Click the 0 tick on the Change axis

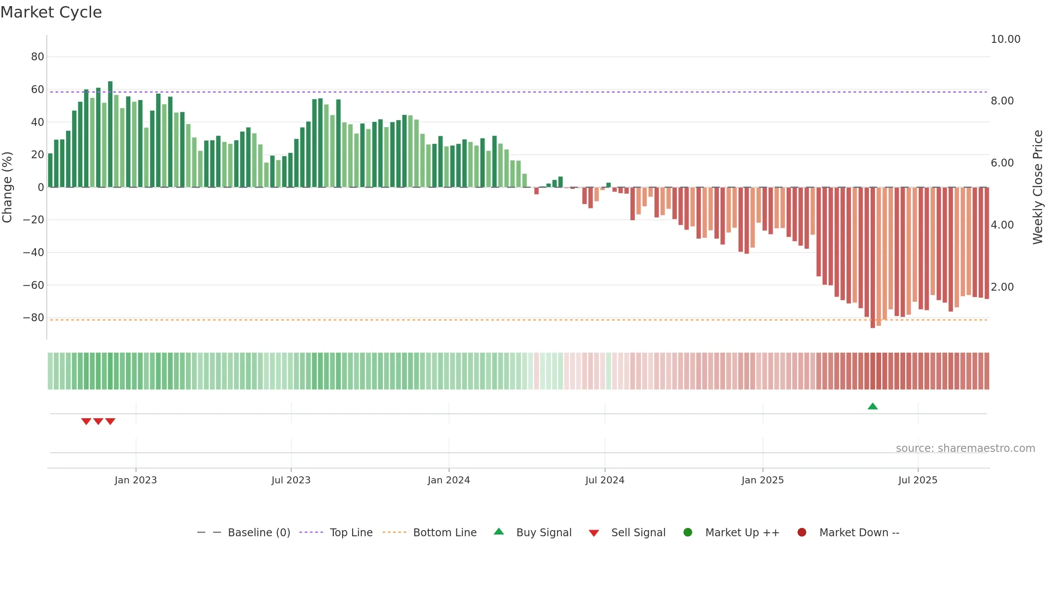tap(41, 187)
